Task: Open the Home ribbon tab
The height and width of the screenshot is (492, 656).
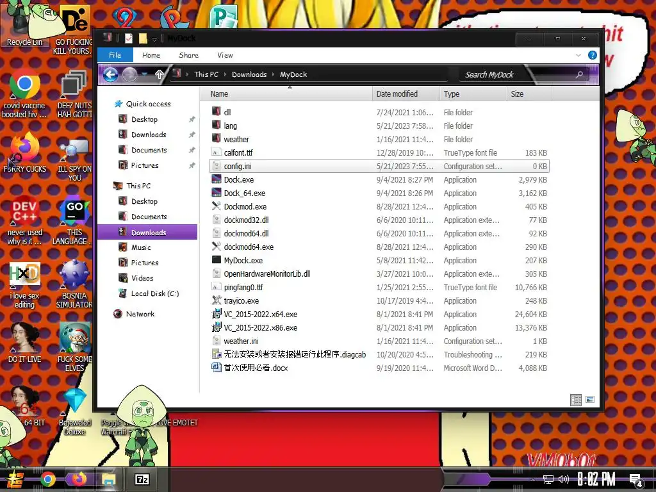Action: point(151,55)
